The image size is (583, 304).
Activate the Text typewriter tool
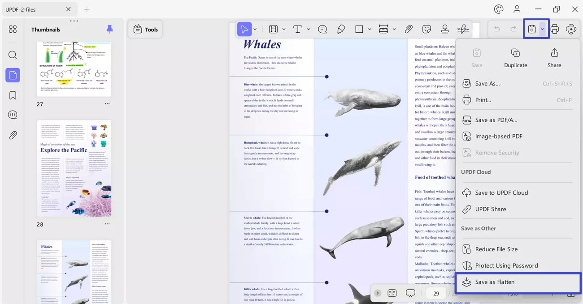click(298, 29)
